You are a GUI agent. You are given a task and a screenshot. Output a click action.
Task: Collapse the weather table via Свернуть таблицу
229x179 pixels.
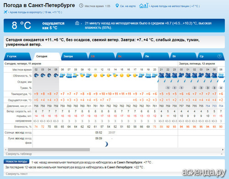(19, 154)
